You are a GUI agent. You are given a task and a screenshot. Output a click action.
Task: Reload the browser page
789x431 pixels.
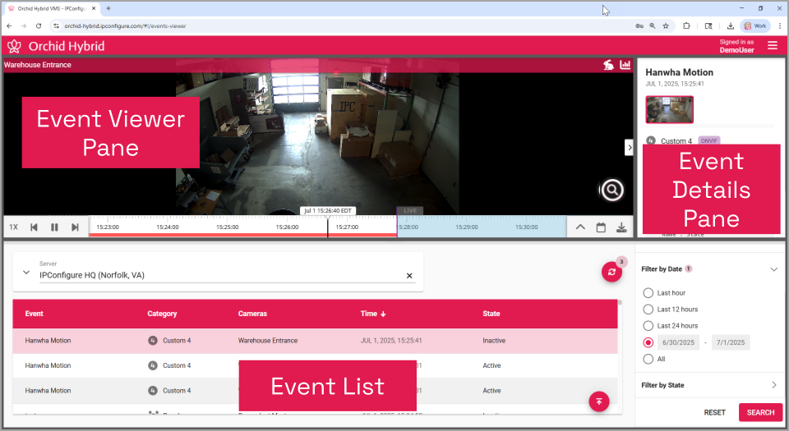coord(39,25)
